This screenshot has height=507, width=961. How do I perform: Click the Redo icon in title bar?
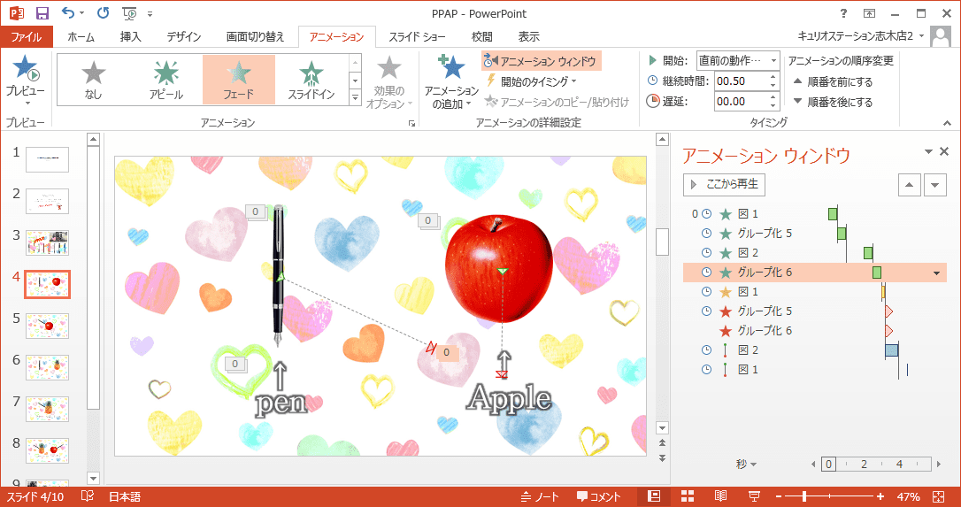click(103, 13)
